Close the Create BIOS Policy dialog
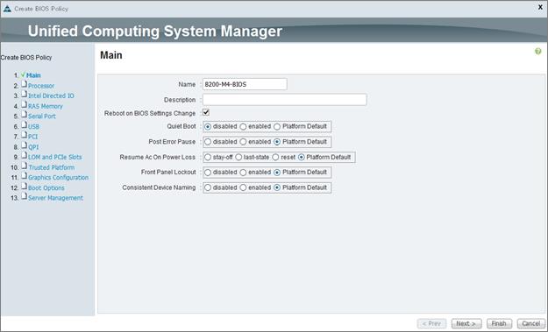This screenshot has width=548, height=332. point(540,7)
